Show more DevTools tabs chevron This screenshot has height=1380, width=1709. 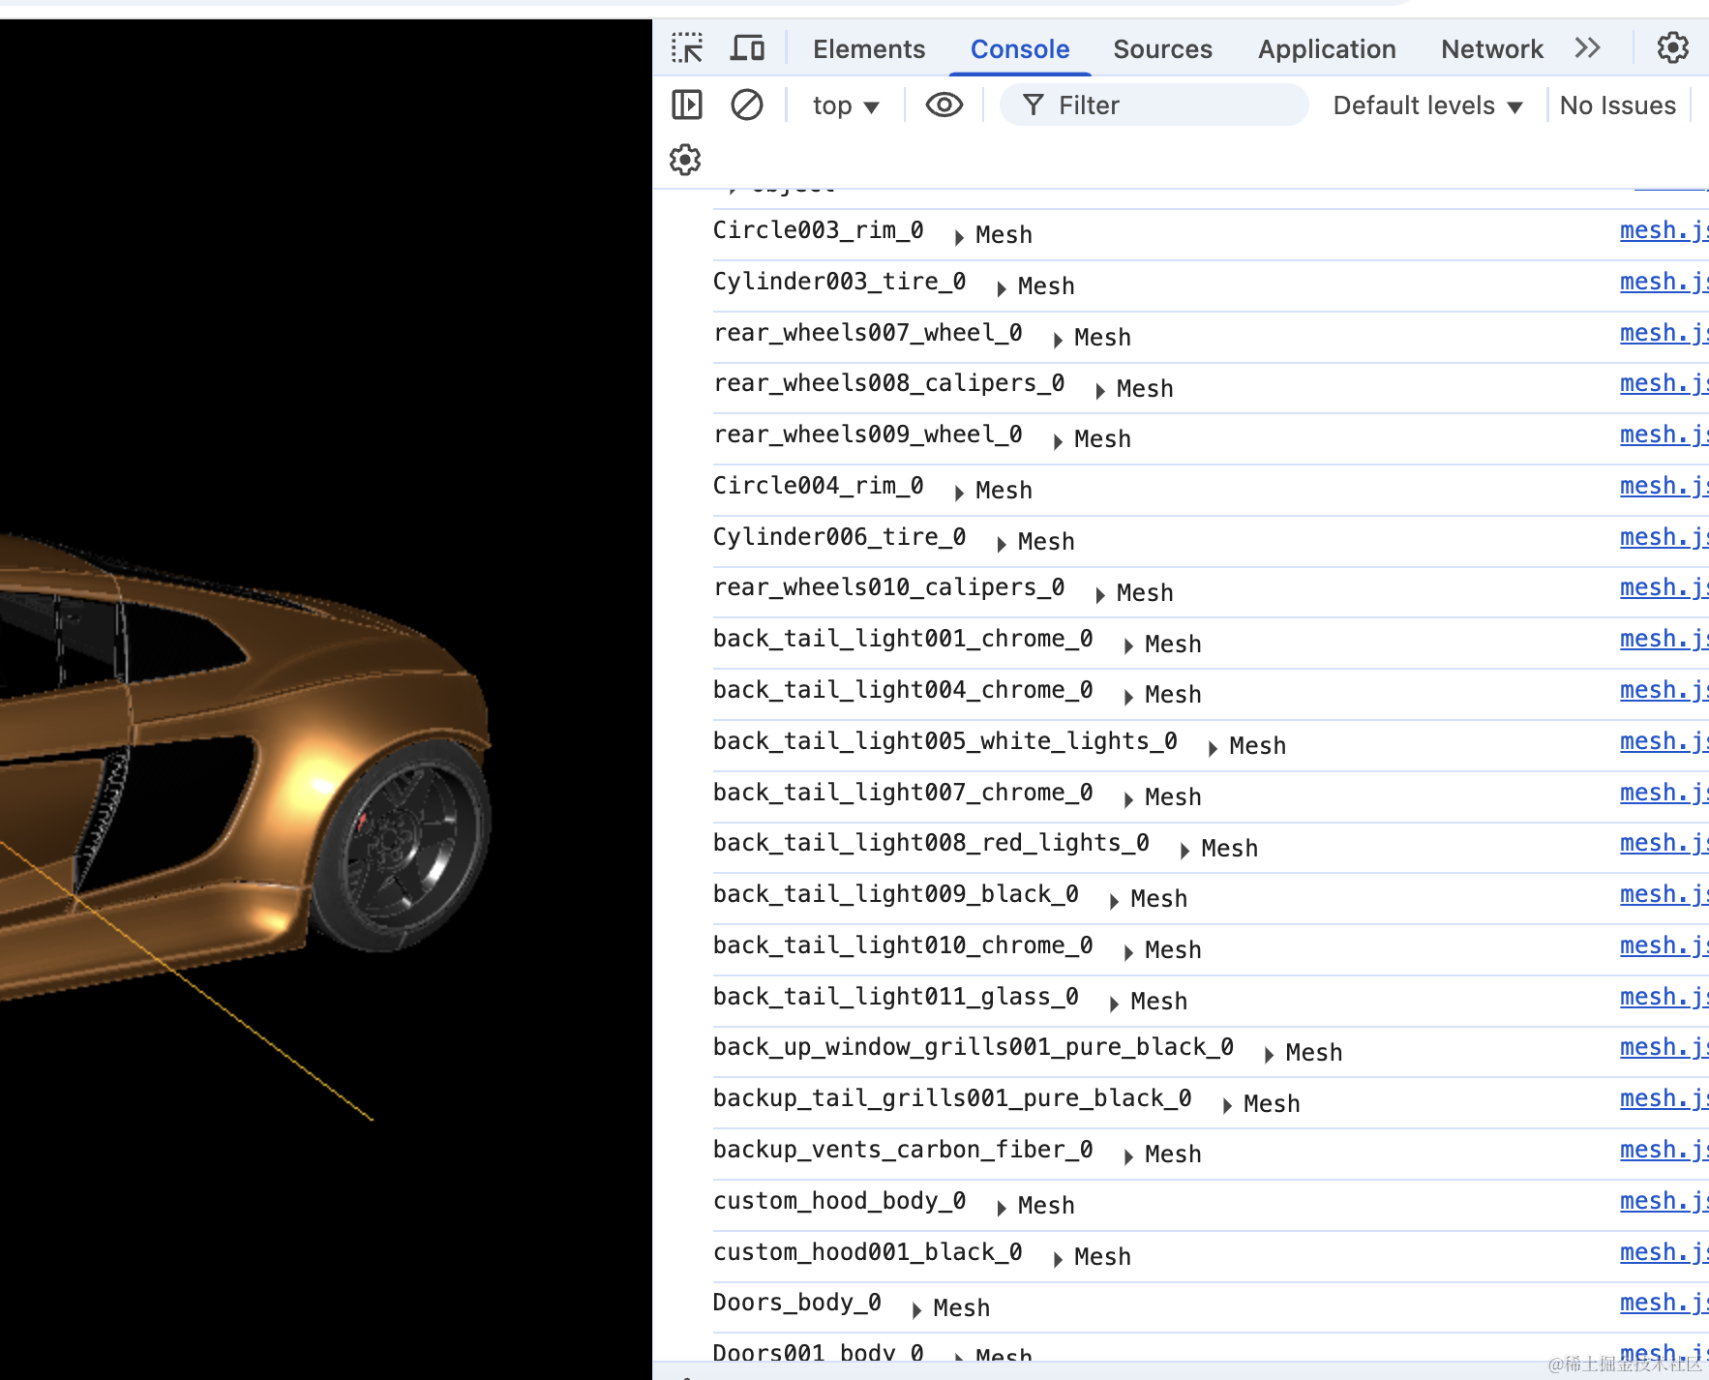point(1587,47)
